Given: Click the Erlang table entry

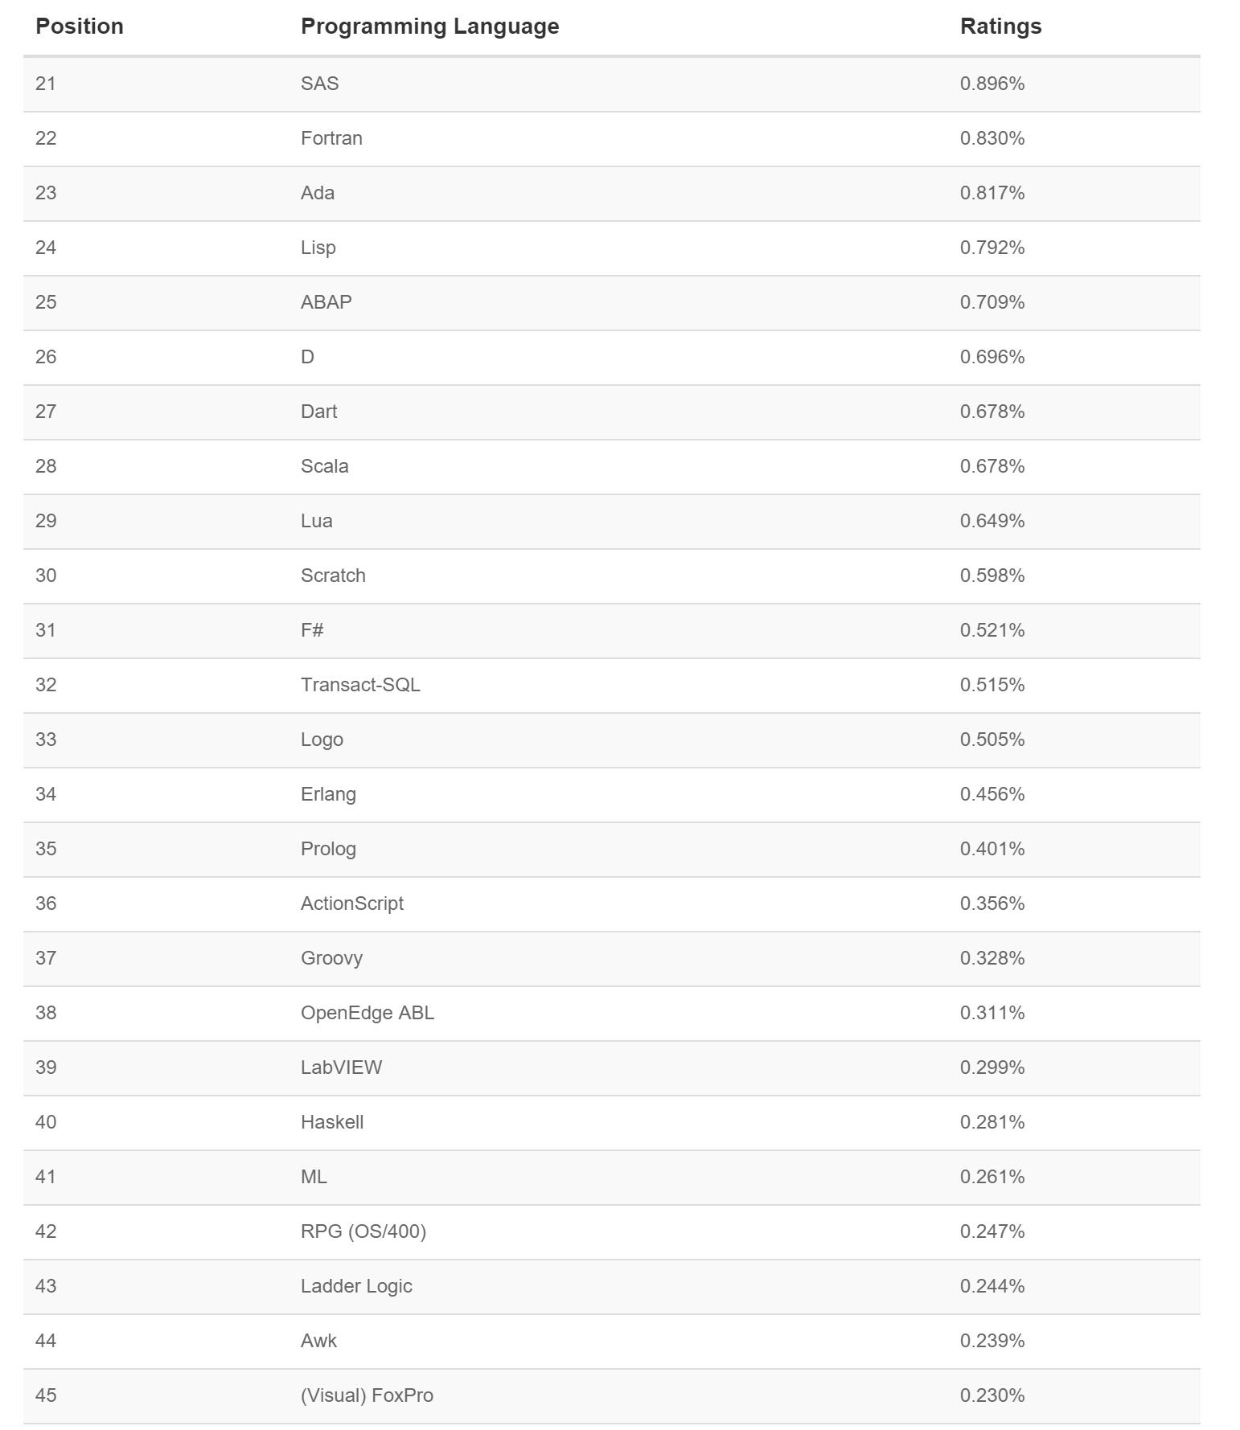Looking at the screenshot, I should (328, 794).
